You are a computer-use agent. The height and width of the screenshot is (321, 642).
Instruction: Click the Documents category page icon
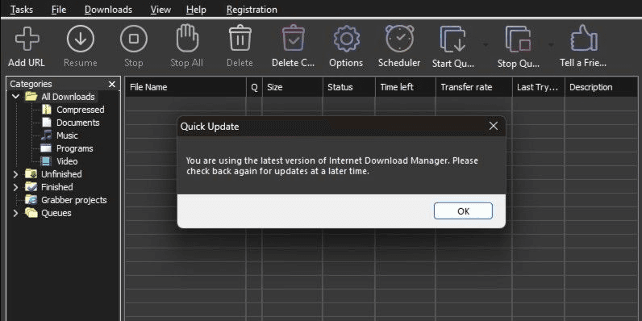coord(47,123)
